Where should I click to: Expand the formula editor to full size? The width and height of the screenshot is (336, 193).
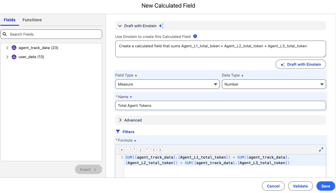pyautogui.click(x=321, y=149)
